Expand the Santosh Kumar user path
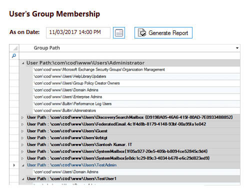This screenshot has width=250, height=195. coord(22,145)
